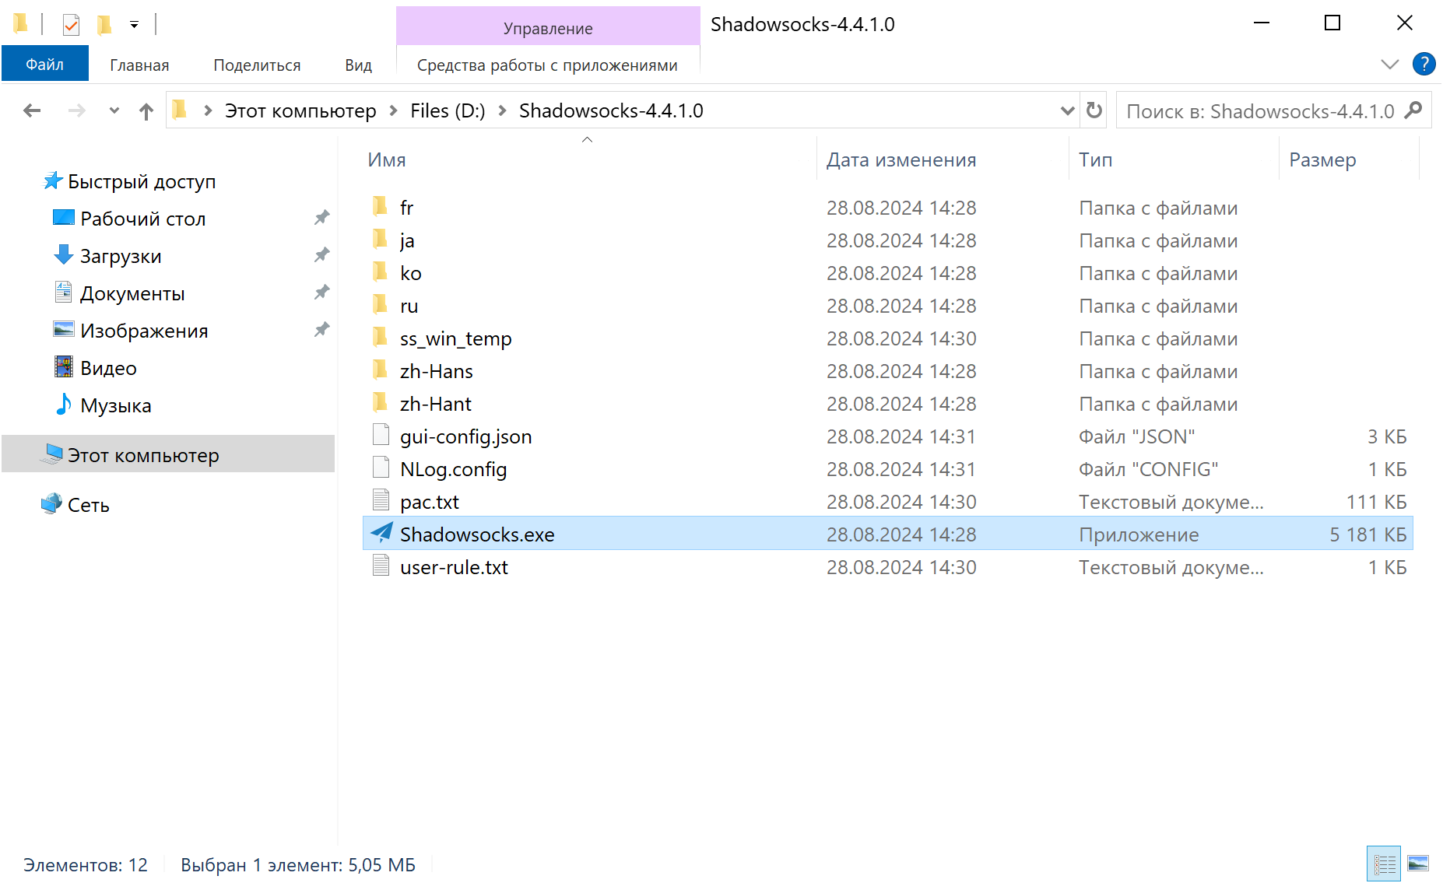Open the Файл menu tab
Screen dimensions: 1443x883
pos(45,64)
